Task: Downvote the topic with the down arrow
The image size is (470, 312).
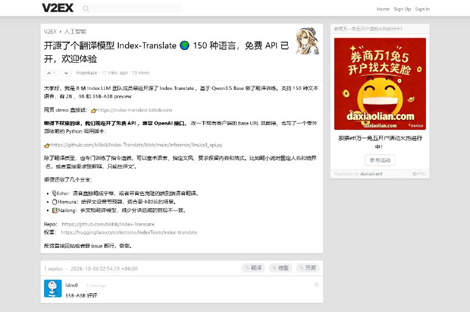Action: click(x=66, y=73)
